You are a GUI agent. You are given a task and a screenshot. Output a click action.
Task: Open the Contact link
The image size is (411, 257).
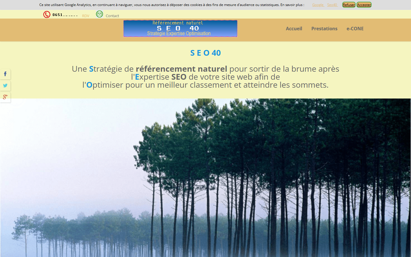[x=112, y=16]
